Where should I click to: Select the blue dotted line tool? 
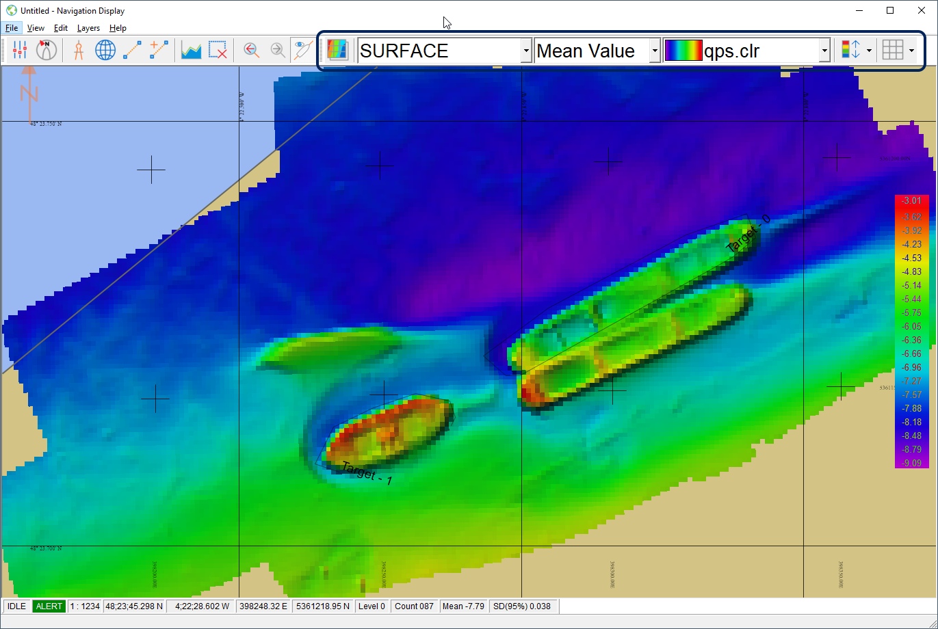point(132,50)
